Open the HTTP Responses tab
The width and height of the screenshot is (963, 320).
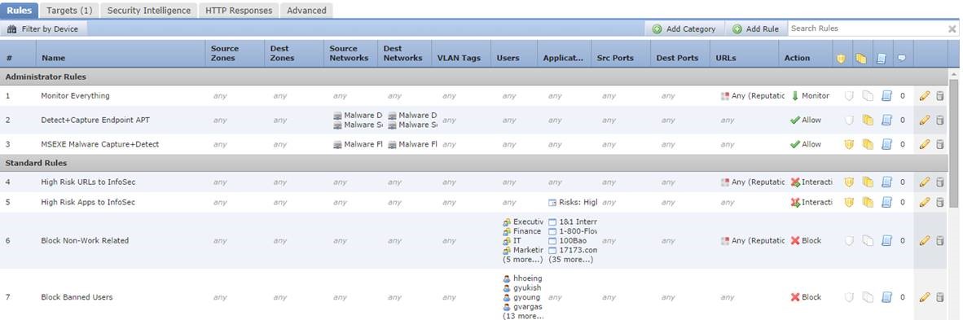point(239,11)
